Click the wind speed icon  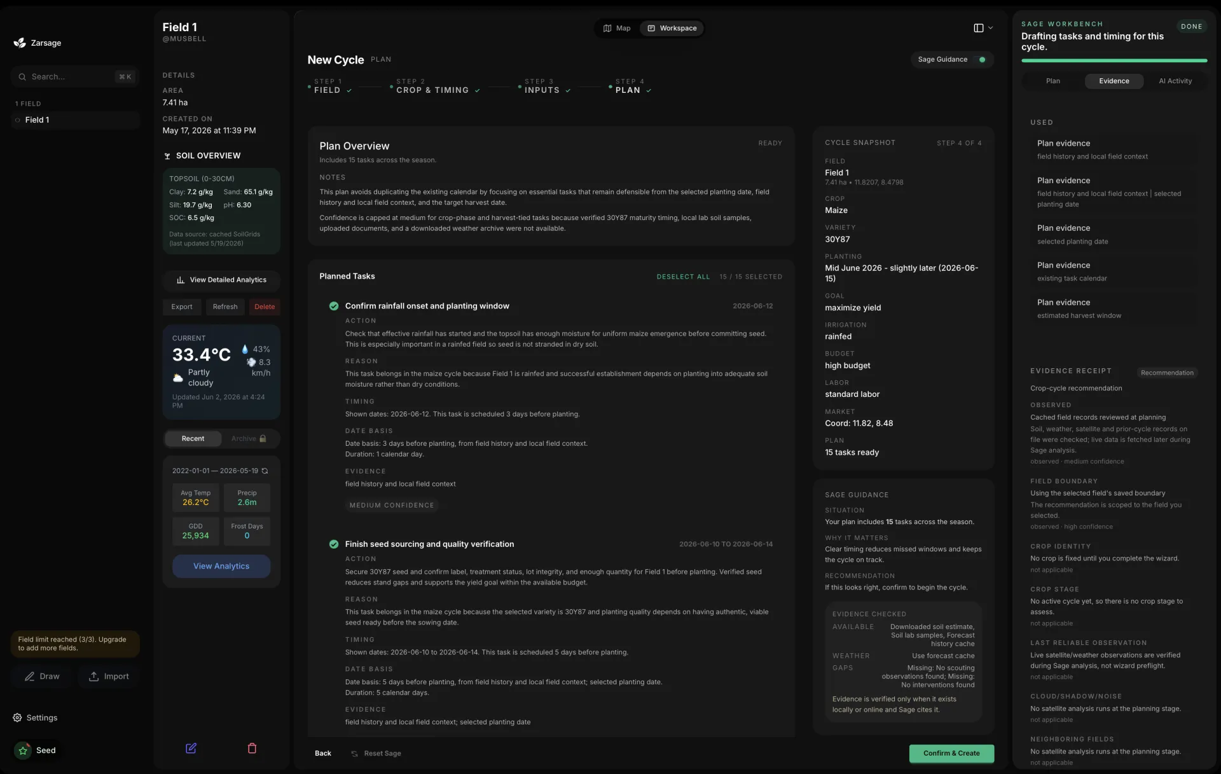pos(251,363)
